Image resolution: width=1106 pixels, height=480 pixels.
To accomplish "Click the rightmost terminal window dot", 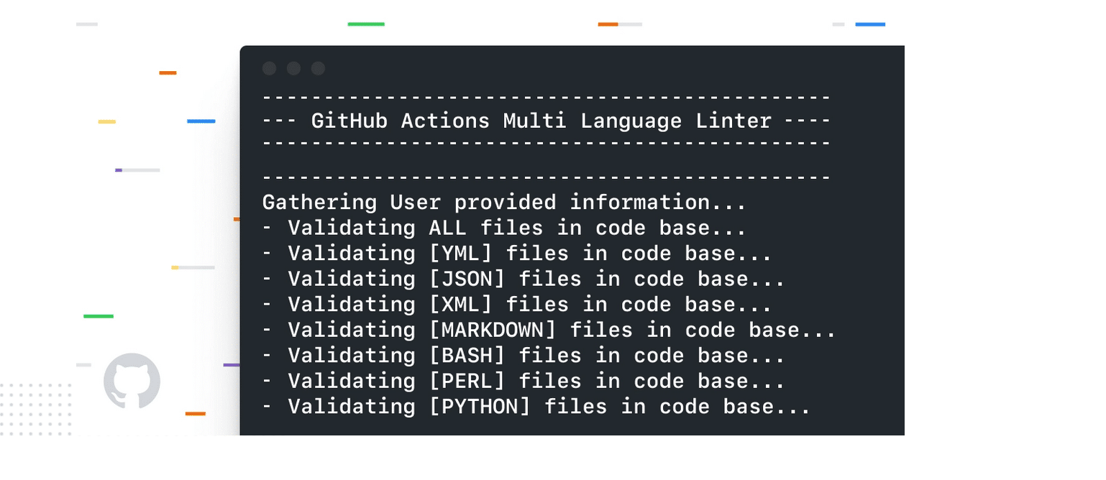I will [318, 68].
